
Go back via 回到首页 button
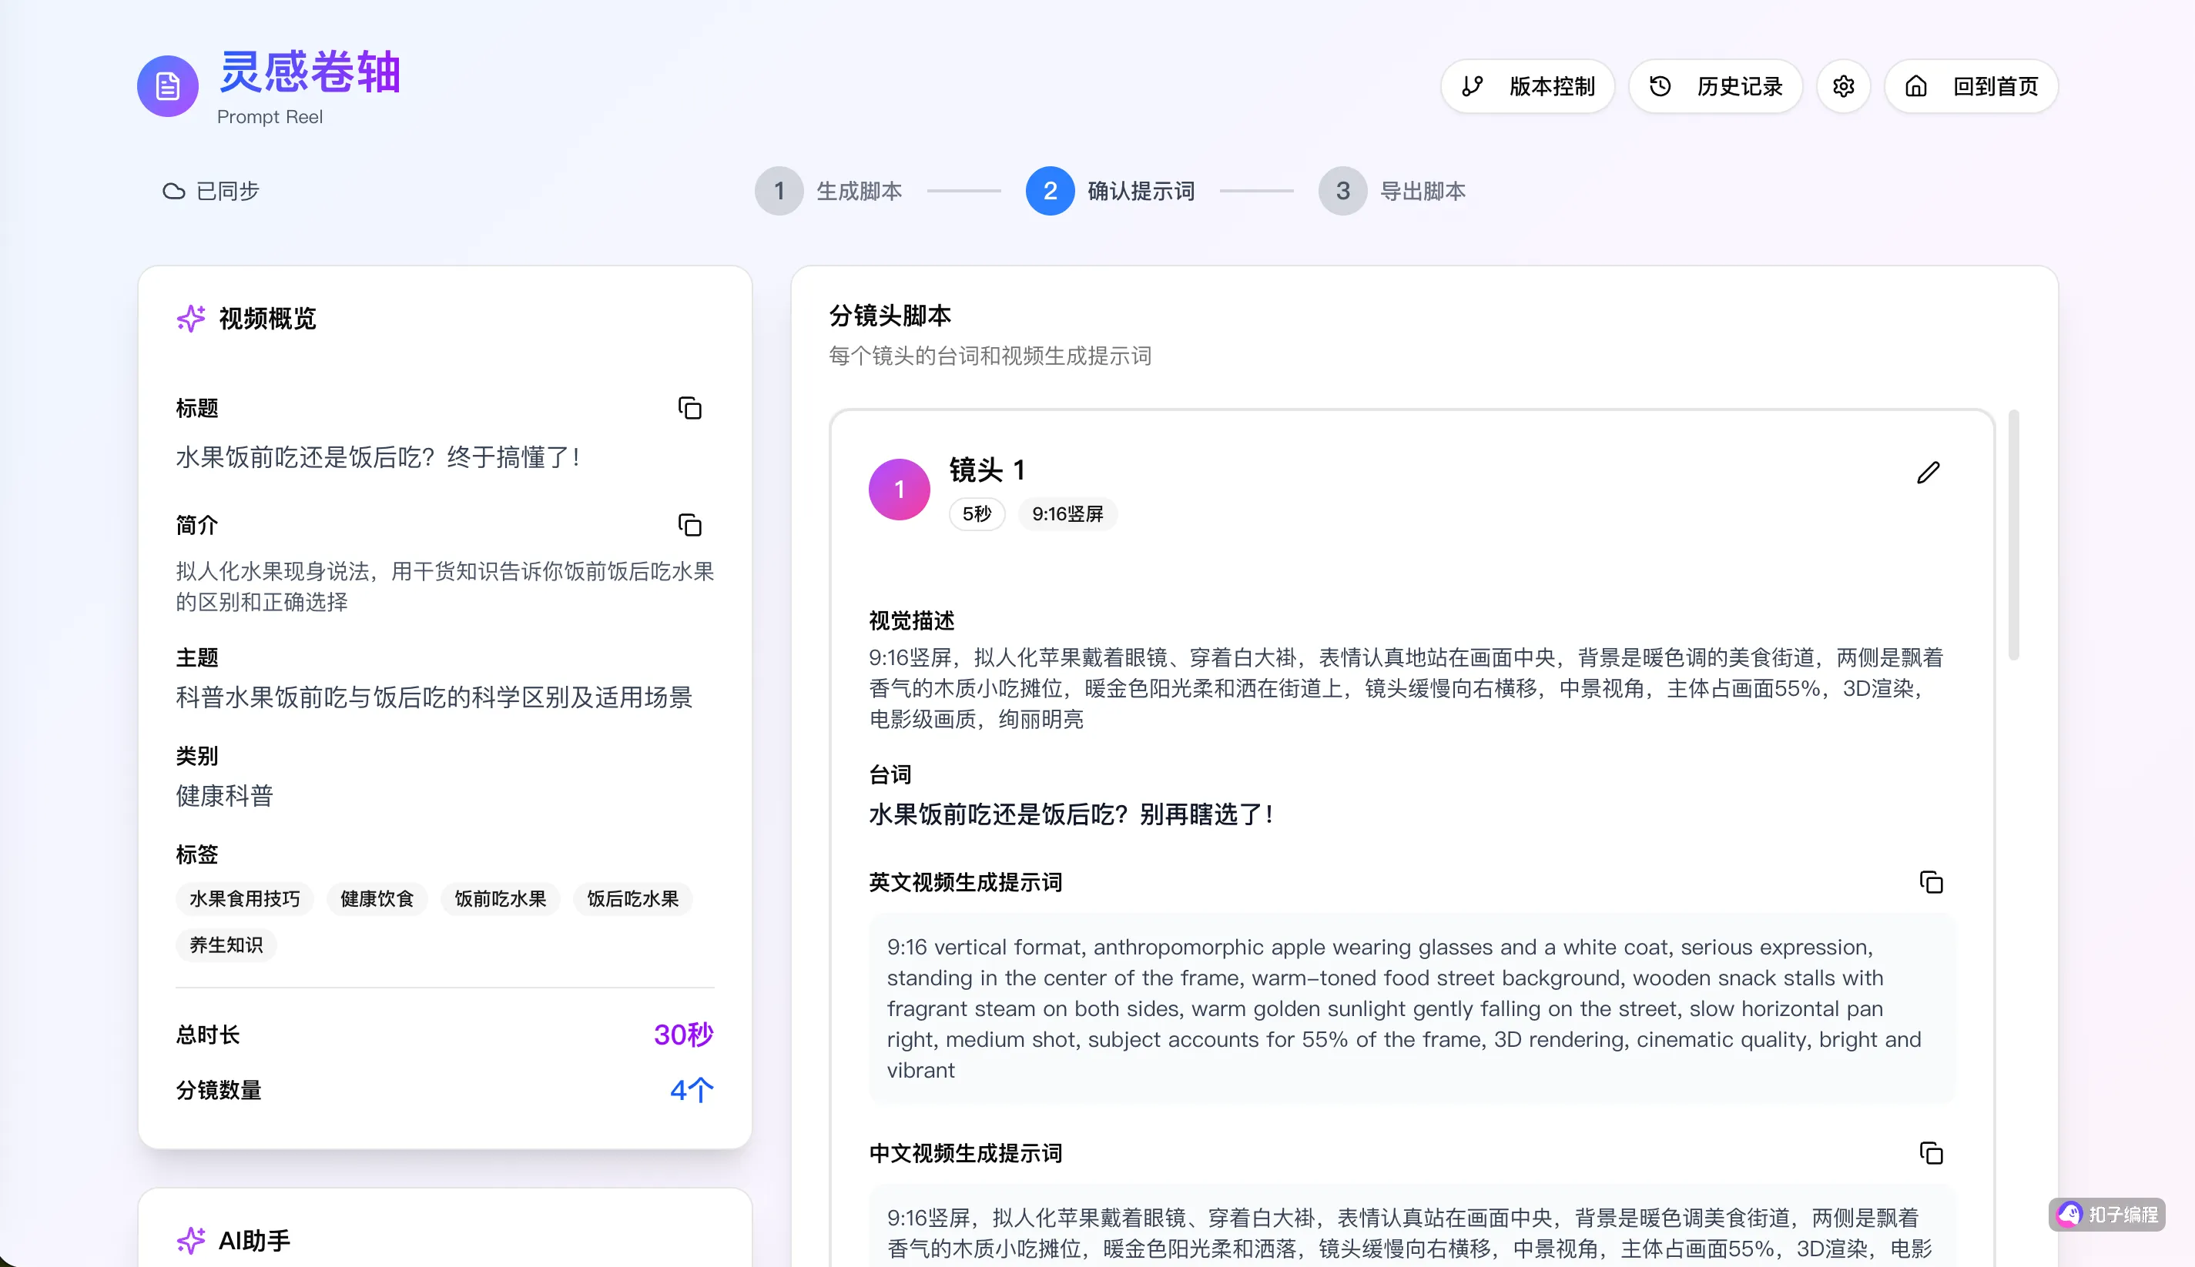click(1971, 86)
